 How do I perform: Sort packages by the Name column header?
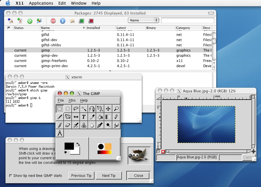pos(63,28)
